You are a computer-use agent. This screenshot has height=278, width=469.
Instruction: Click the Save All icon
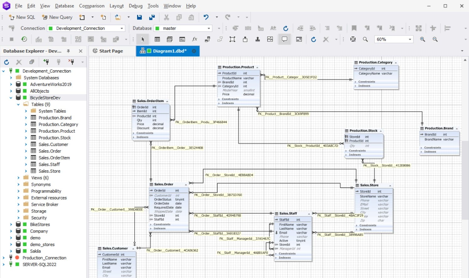click(152, 17)
